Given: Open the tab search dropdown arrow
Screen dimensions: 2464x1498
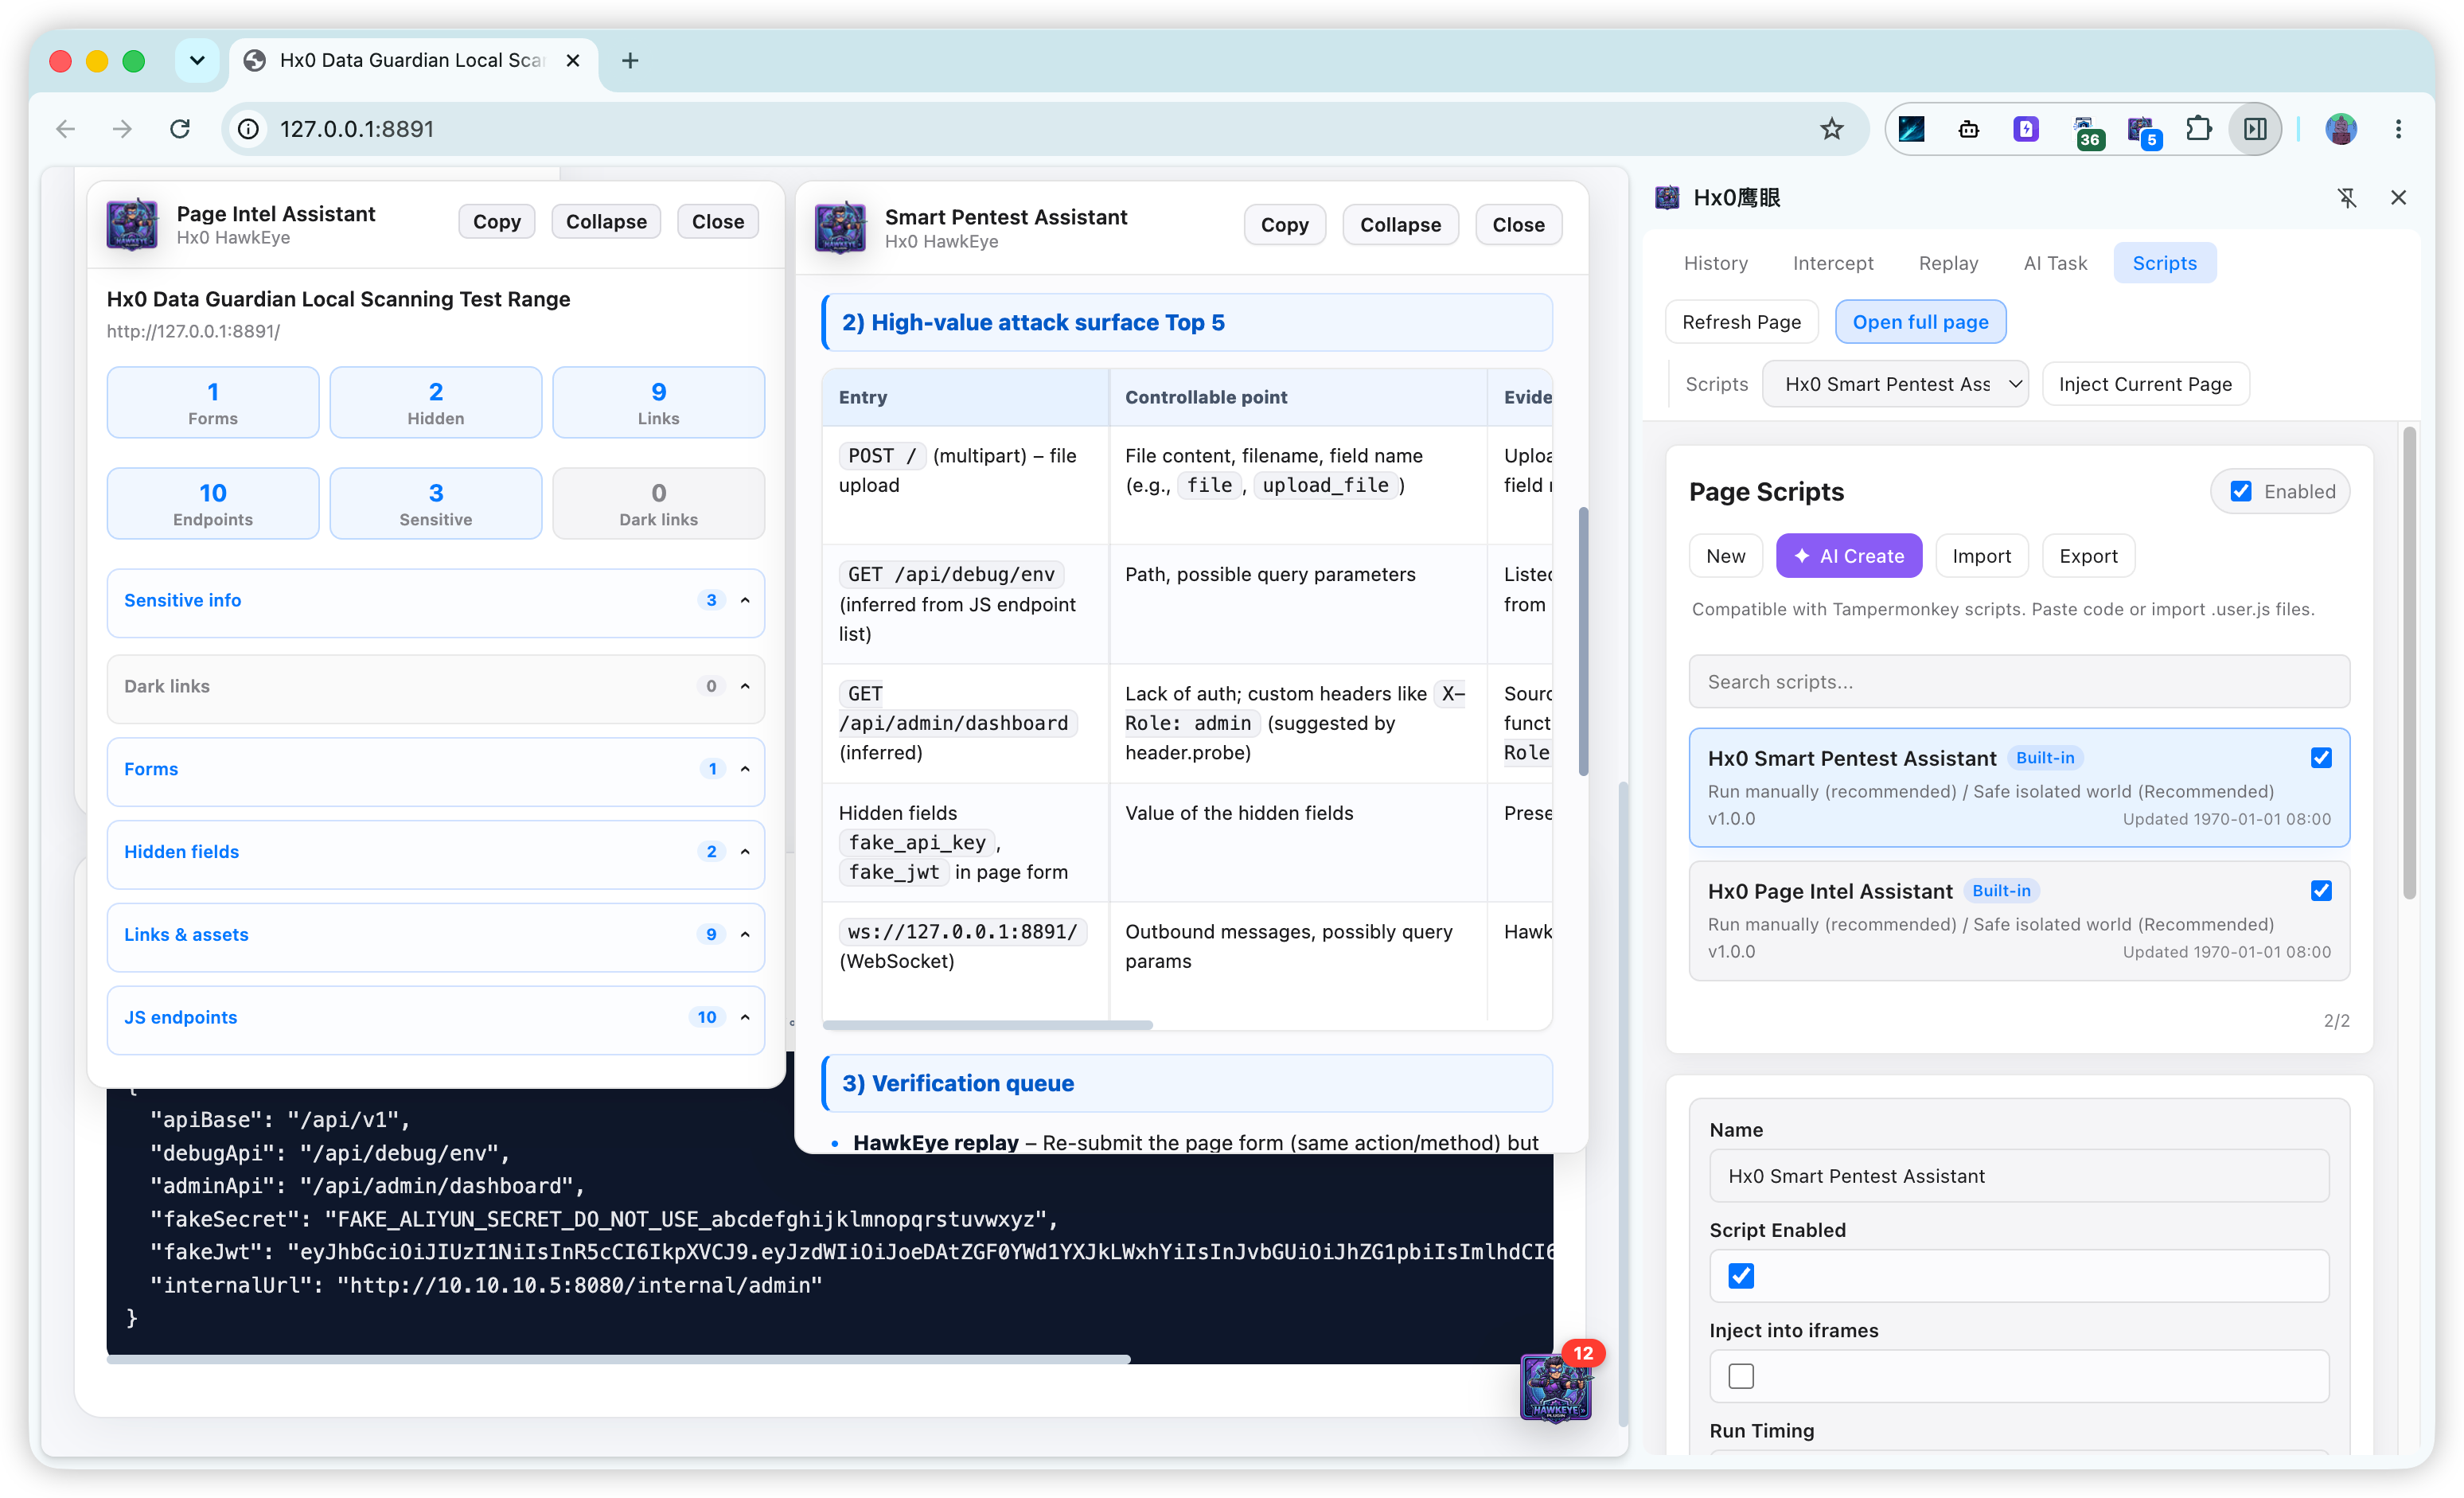Looking at the screenshot, I should point(197,61).
